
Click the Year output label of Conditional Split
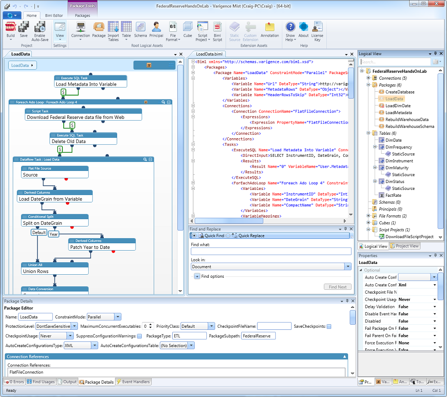pos(53,234)
